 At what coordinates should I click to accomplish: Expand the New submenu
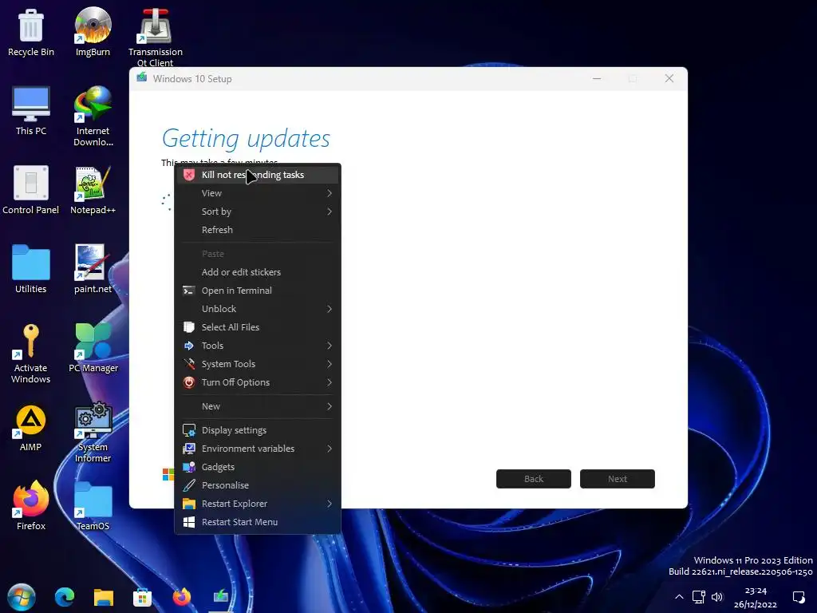click(258, 406)
